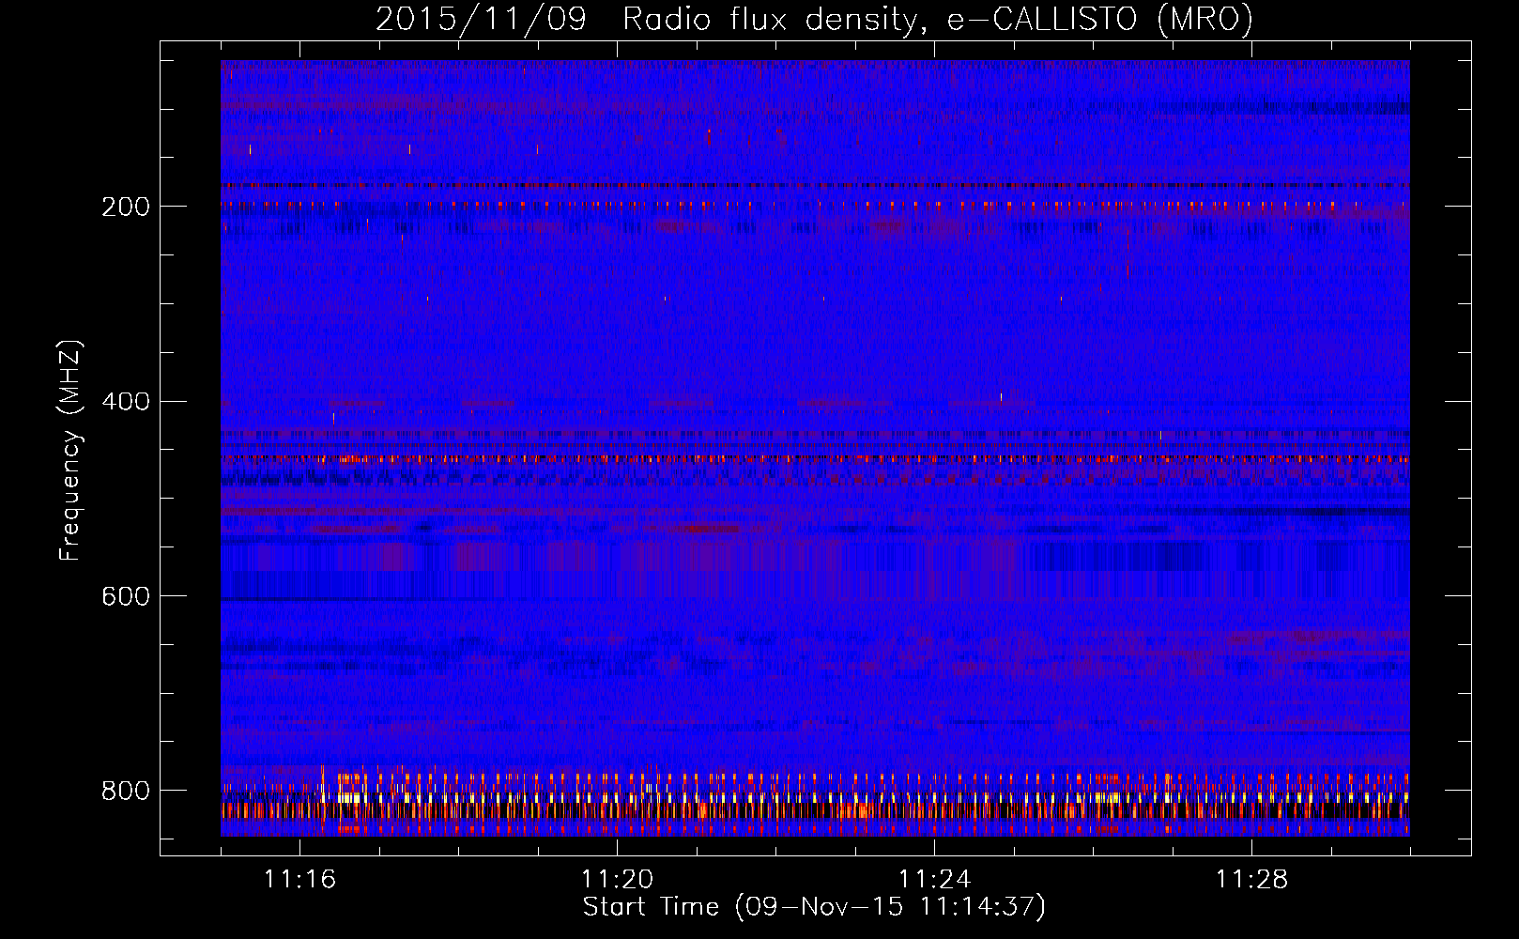Viewport: 1519px width, 939px height.
Task: Click the 11:28 time tick label
Action: coord(1252,879)
